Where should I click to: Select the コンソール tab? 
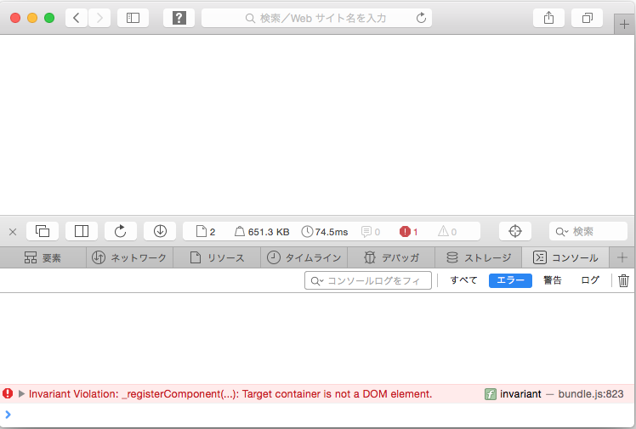565,257
